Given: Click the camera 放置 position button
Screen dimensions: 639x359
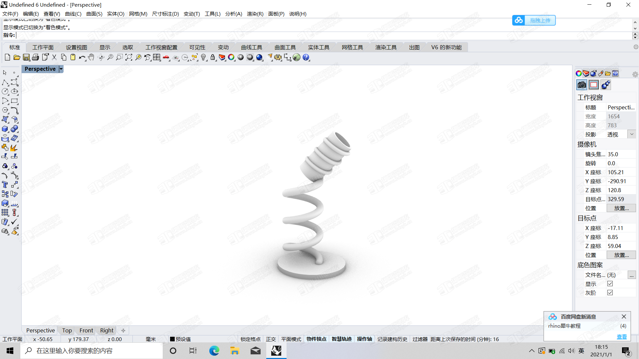Looking at the screenshot, I should pos(621,208).
